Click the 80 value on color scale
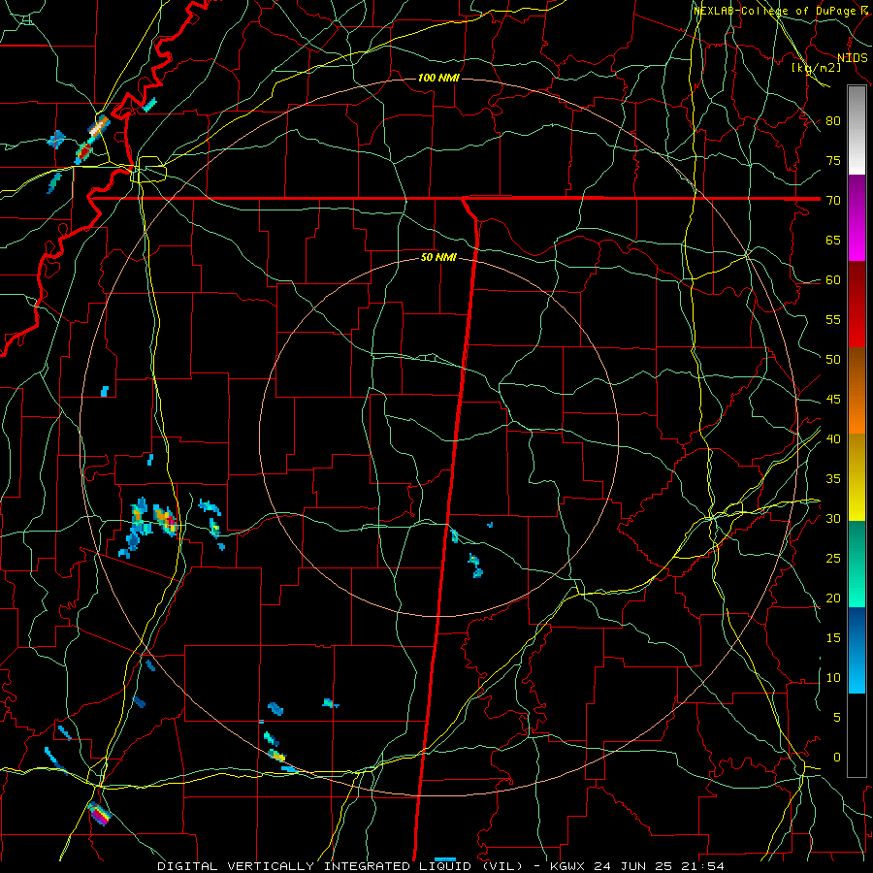Viewport: 873px width, 873px height. pyautogui.click(x=833, y=121)
